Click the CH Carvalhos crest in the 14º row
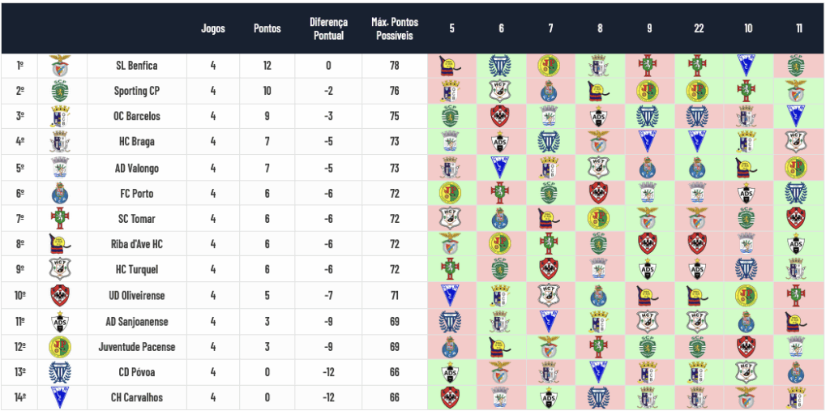830x411 pixels. (x=60, y=398)
